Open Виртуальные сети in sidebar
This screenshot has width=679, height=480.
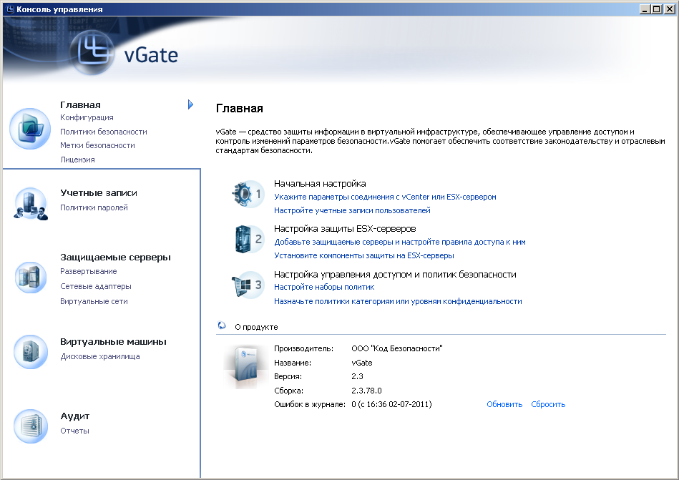tap(94, 301)
